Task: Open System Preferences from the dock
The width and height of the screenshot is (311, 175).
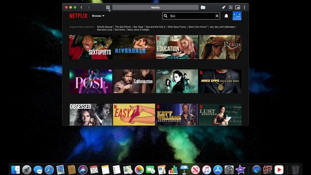Action: click(x=229, y=170)
